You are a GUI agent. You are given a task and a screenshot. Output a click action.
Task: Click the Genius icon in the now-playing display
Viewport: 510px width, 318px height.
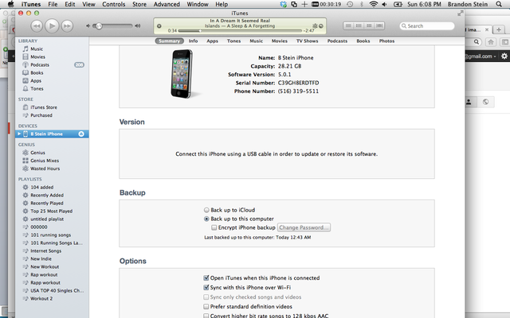pyautogui.click(x=315, y=25)
